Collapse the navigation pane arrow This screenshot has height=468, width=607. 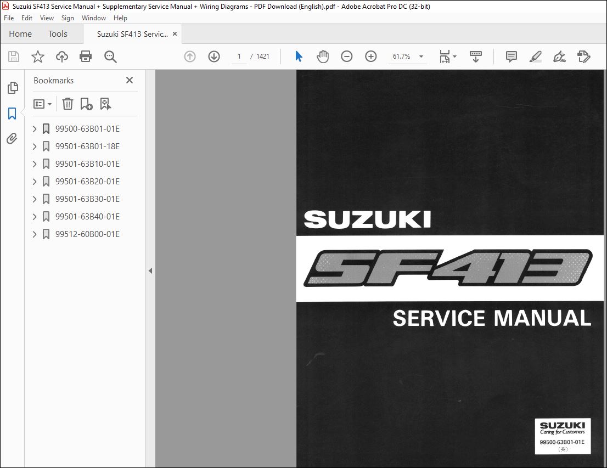(x=150, y=271)
